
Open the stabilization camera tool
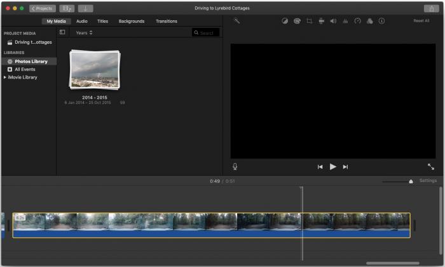[x=321, y=21]
